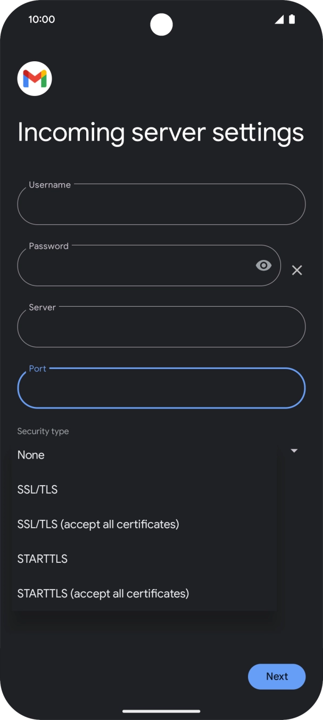Click the Server input field
Image resolution: width=323 pixels, height=720 pixels.
161,327
